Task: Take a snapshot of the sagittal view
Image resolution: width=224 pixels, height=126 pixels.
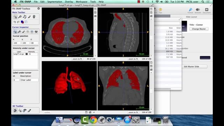Action: 151,16
